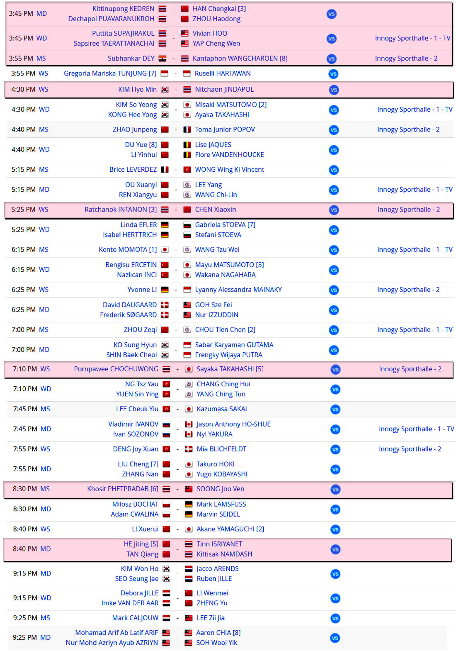Open VS icon for Debora JILLE match
This screenshot has width=456, height=651.
click(335, 598)
